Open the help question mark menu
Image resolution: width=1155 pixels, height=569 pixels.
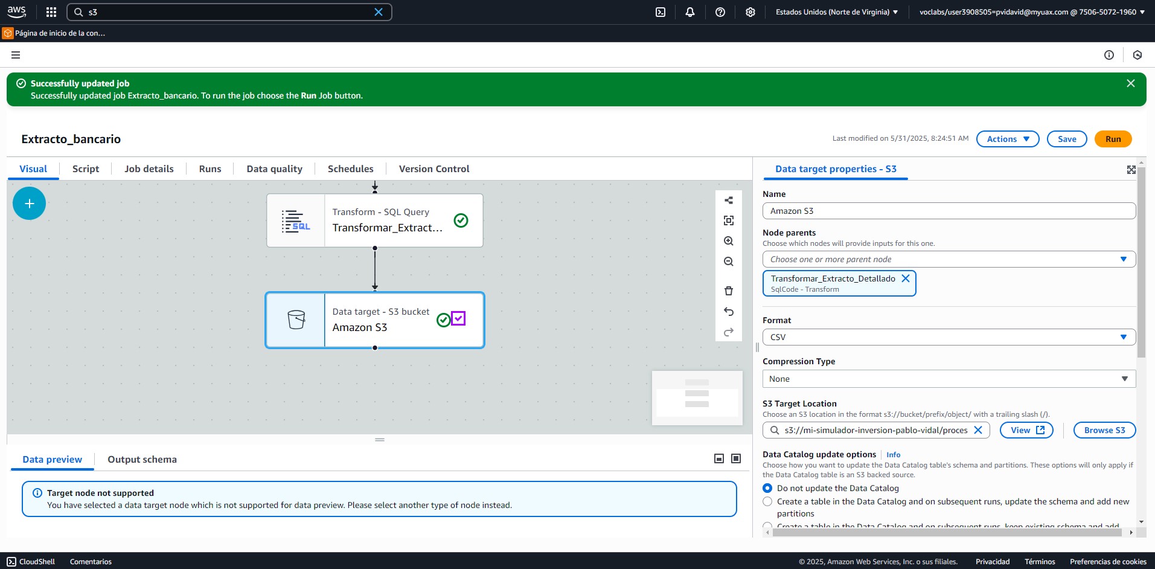coord(720,12)
